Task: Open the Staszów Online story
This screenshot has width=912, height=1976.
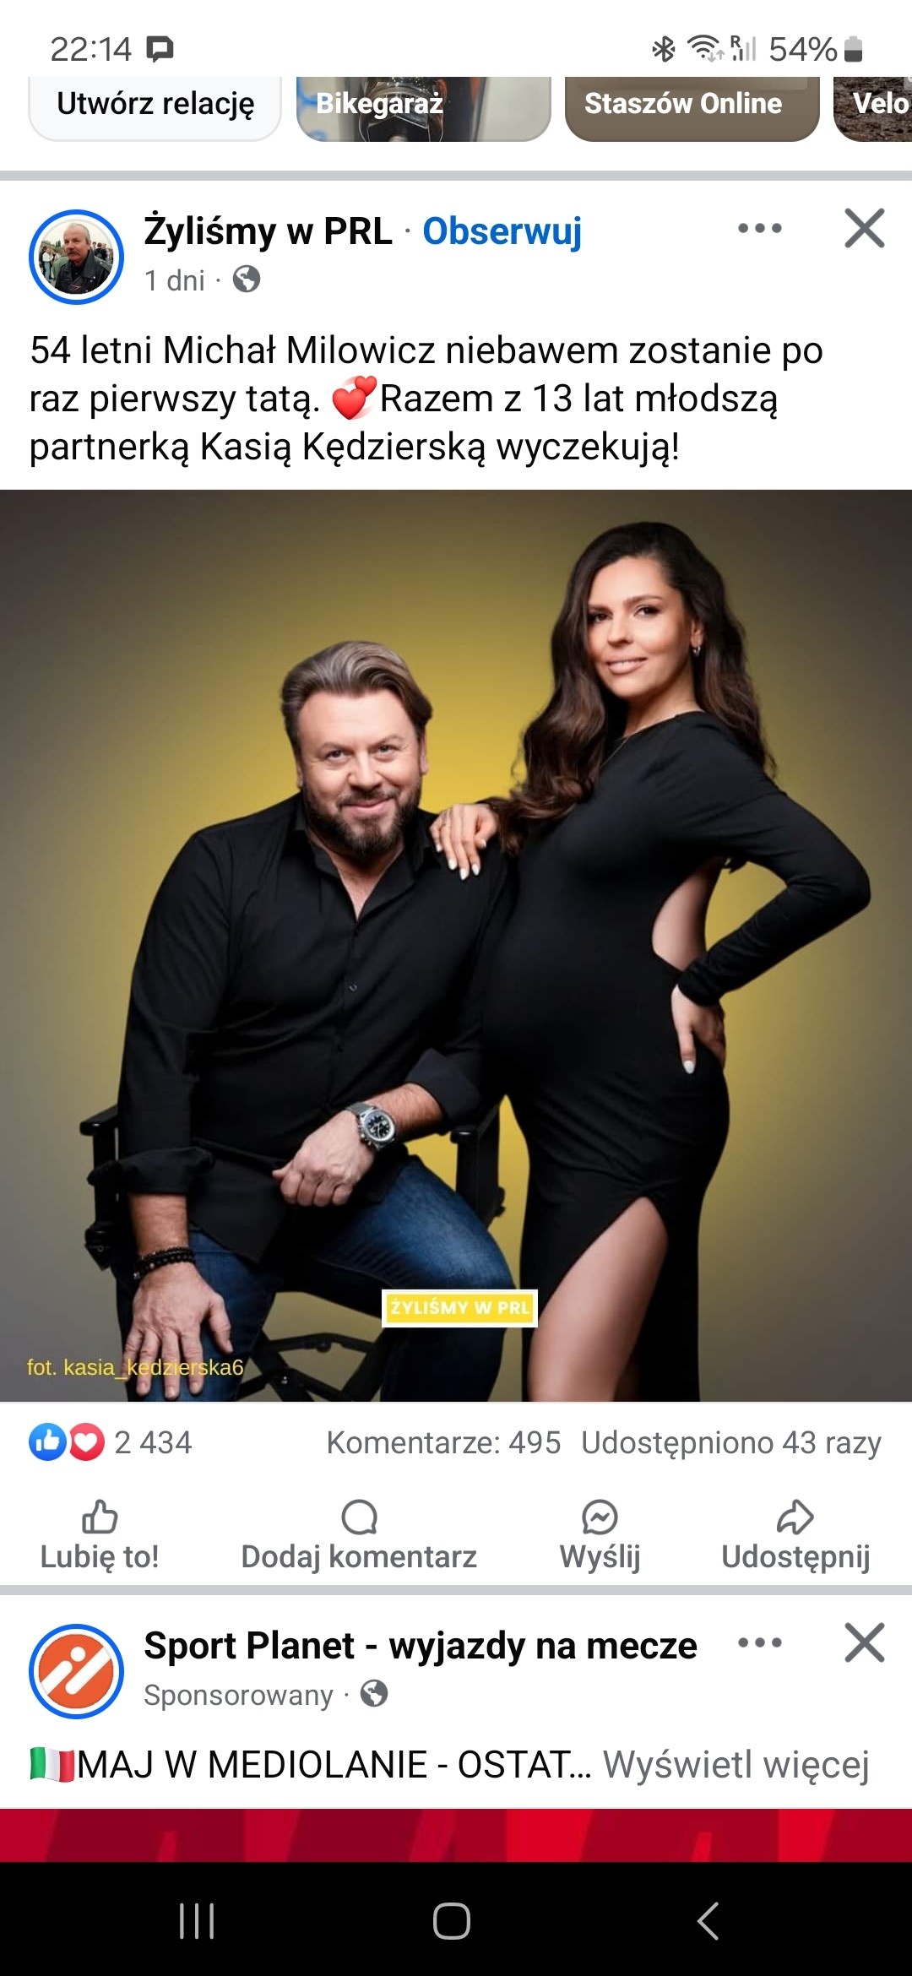Action: tap(692, 108)
